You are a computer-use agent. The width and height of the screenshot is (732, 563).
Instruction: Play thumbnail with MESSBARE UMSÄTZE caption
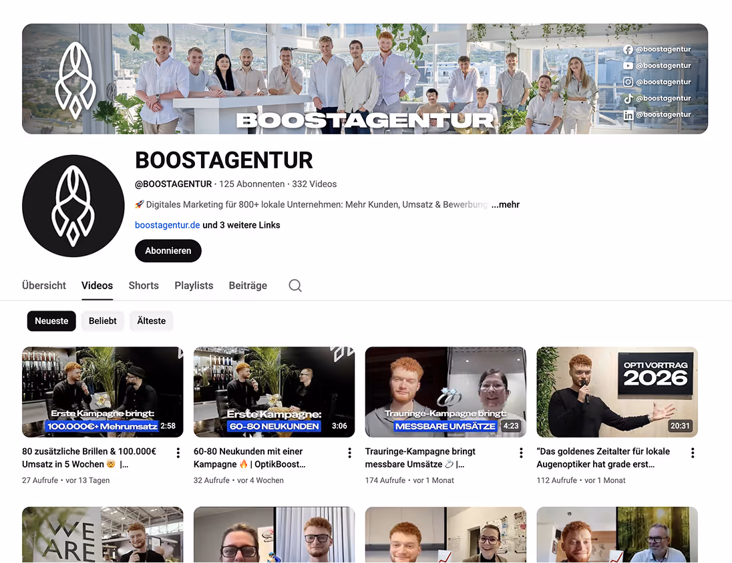coord(445,392)
